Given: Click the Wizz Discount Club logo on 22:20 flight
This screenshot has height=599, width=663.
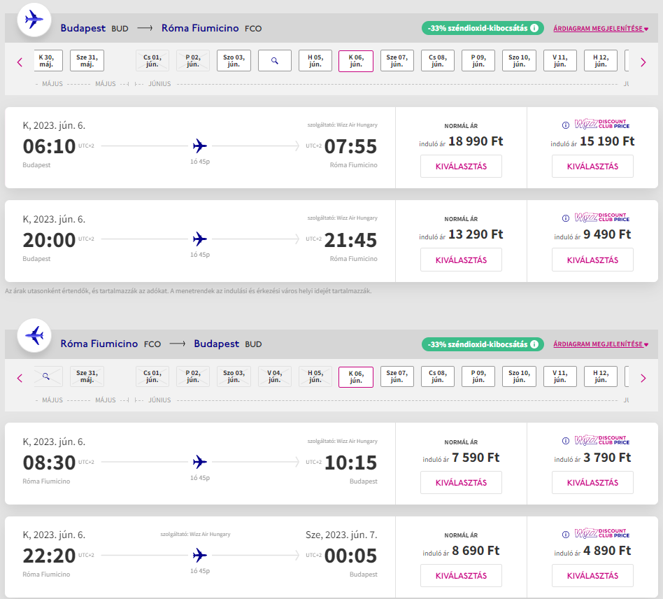Looking at the screenshot, I should point(601,533).
